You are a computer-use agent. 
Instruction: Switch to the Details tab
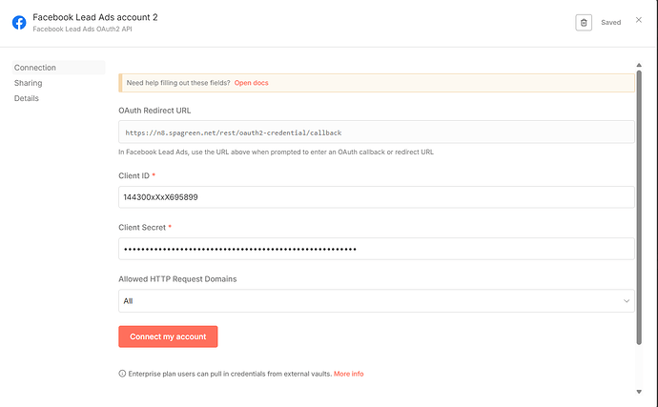(27, 98)
